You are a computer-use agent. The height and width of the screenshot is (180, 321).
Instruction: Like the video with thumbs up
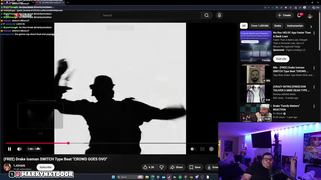[149, 167]
